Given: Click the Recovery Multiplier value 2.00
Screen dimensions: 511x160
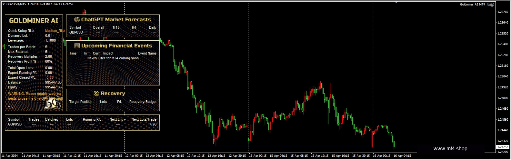Looking at the screenshot, I should pos(48,56).
